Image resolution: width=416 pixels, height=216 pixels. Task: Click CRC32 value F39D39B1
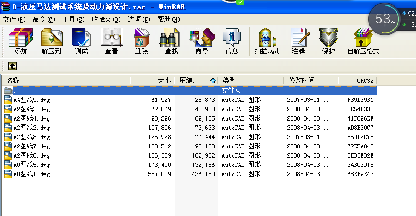360,100
